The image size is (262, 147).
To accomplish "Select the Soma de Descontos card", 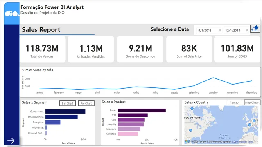I will tap(140, 49).
